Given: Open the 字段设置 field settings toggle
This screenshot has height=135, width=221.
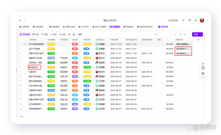Looking at the screenshot, I should coord(25,34).
